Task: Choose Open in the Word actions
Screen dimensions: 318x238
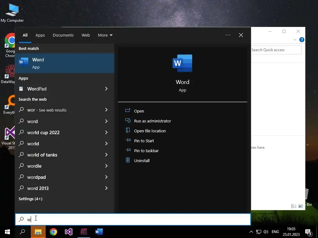Action: 139,111
